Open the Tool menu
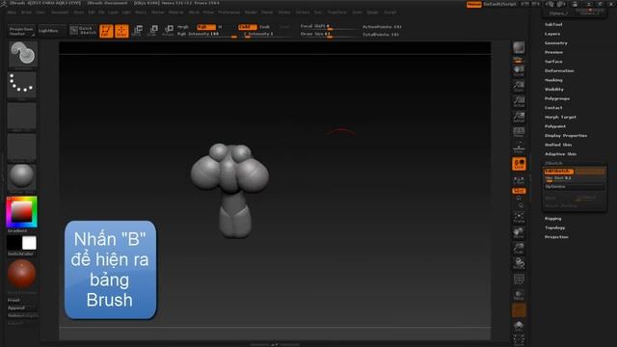Image resolution: width=617 pixels, height=347 pixels. [x=317, y=13]
